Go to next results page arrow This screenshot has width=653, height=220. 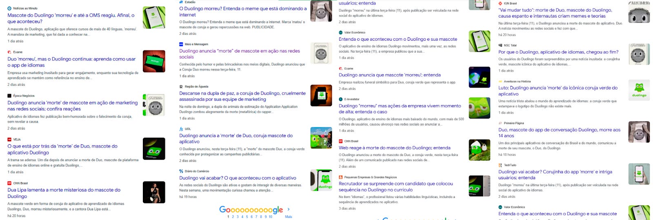289,209
